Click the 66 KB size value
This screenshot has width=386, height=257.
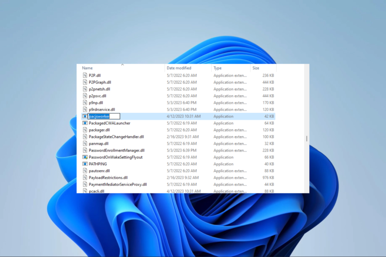269,157
